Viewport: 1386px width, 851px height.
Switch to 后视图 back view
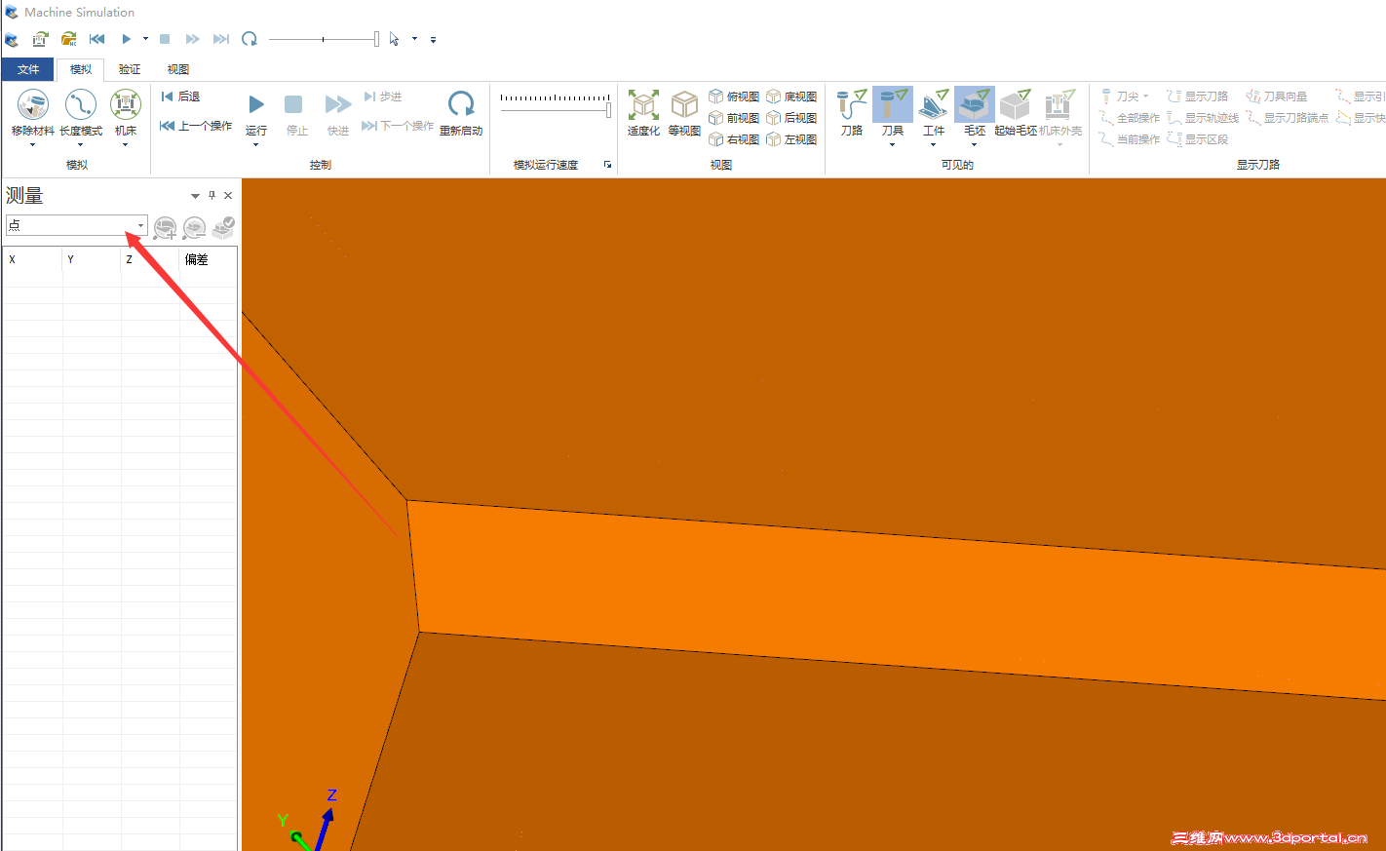click(x=791, y=118)
